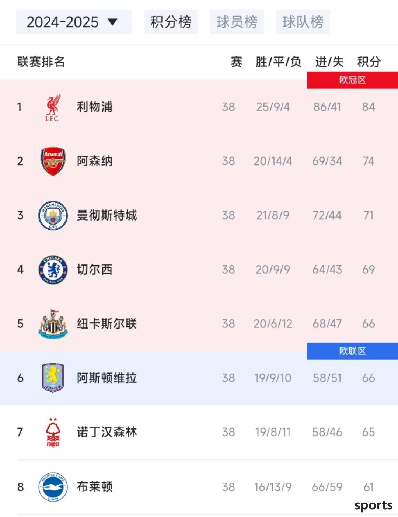Viewport: 398px width, 517px height.
Task: Click the Brighton club badge
Action: (53, 487)
